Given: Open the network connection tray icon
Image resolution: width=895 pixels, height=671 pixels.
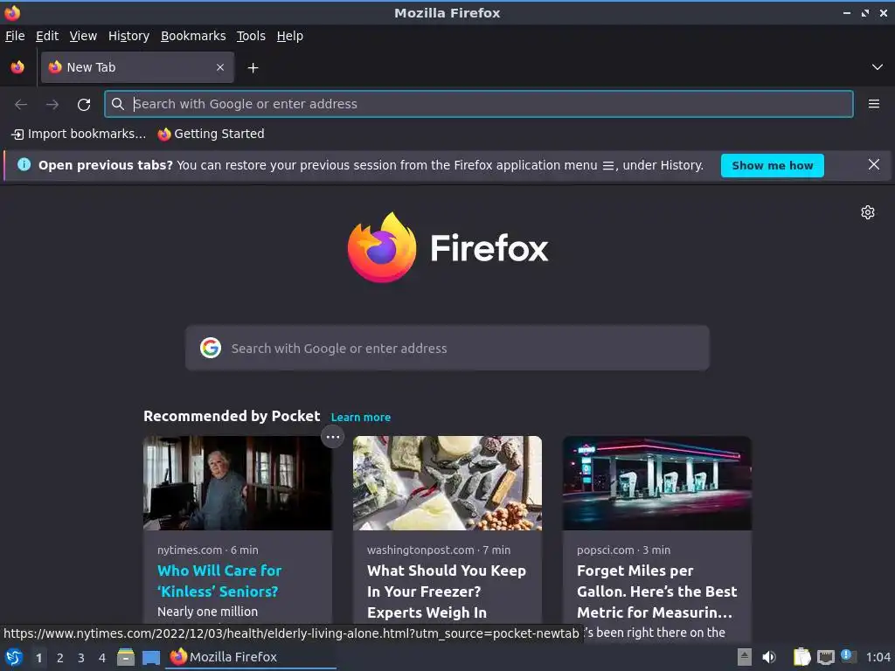Looking at the screenshot, I should [825, 658].
